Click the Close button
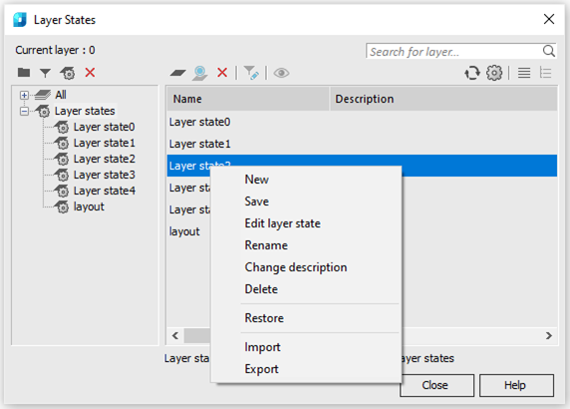 click(x=436, y=385)
